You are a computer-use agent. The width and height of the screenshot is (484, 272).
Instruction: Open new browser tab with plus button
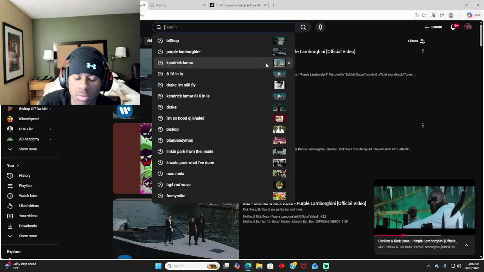[274, 5]
